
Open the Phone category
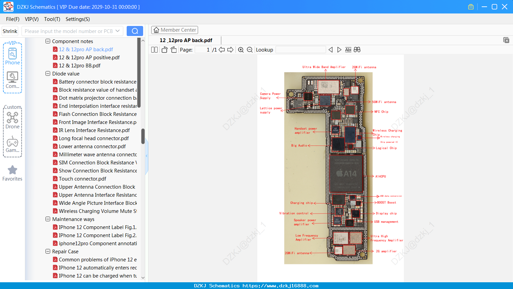pos(12,56)
